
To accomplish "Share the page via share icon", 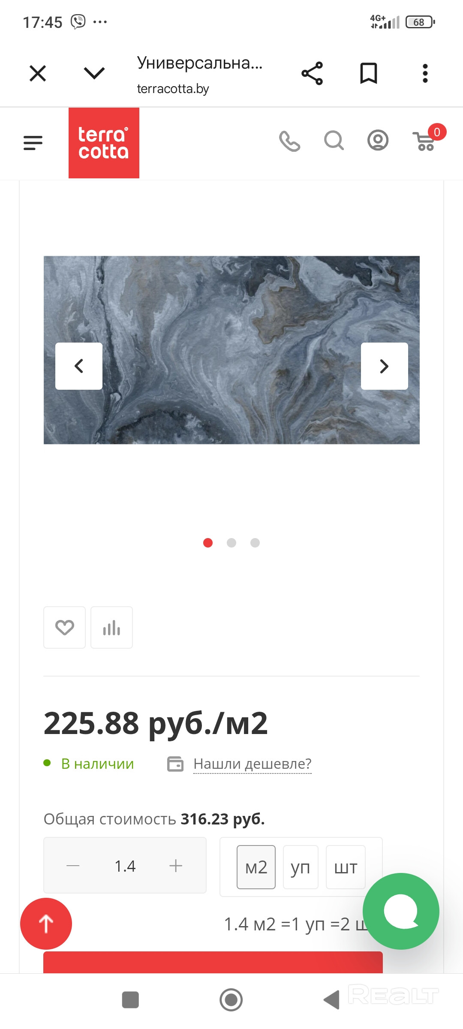I will tap(312, 73).
